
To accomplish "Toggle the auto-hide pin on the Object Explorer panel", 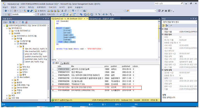I will pos(46,19).
